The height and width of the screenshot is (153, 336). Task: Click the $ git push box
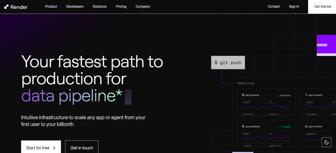[228, 63]
